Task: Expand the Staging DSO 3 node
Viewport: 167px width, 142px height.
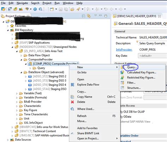Action: [x=26, y=81]
